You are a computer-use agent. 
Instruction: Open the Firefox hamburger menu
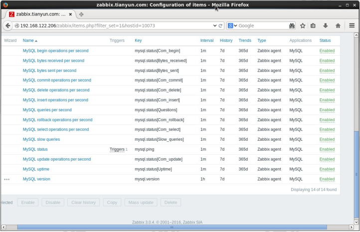[352, 25]
